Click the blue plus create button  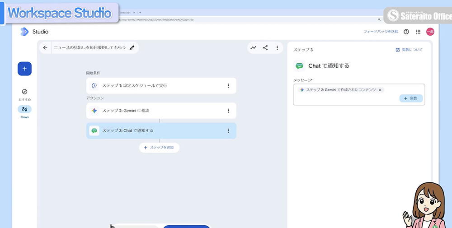[24, 69]
